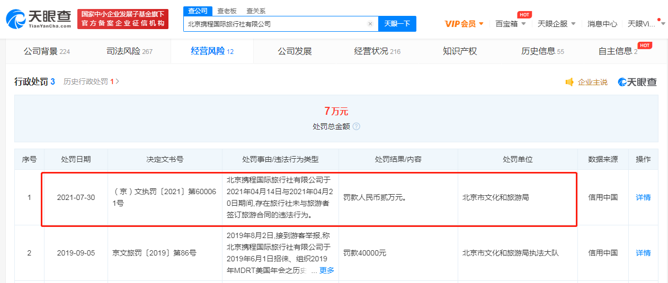Open 消息中心
Viewport: 668px width, 283px height.
602,24
